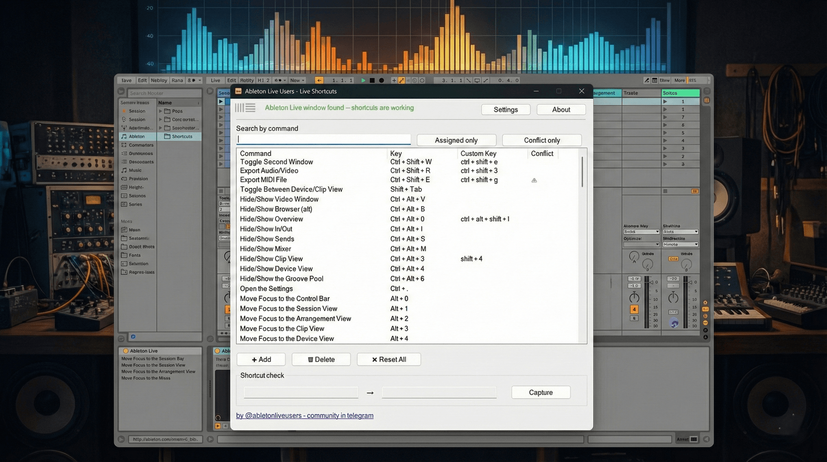Click the volume fader handle on the left mixer track
The height and width of the screenshot is (462, 827).
tap(651, 282)
